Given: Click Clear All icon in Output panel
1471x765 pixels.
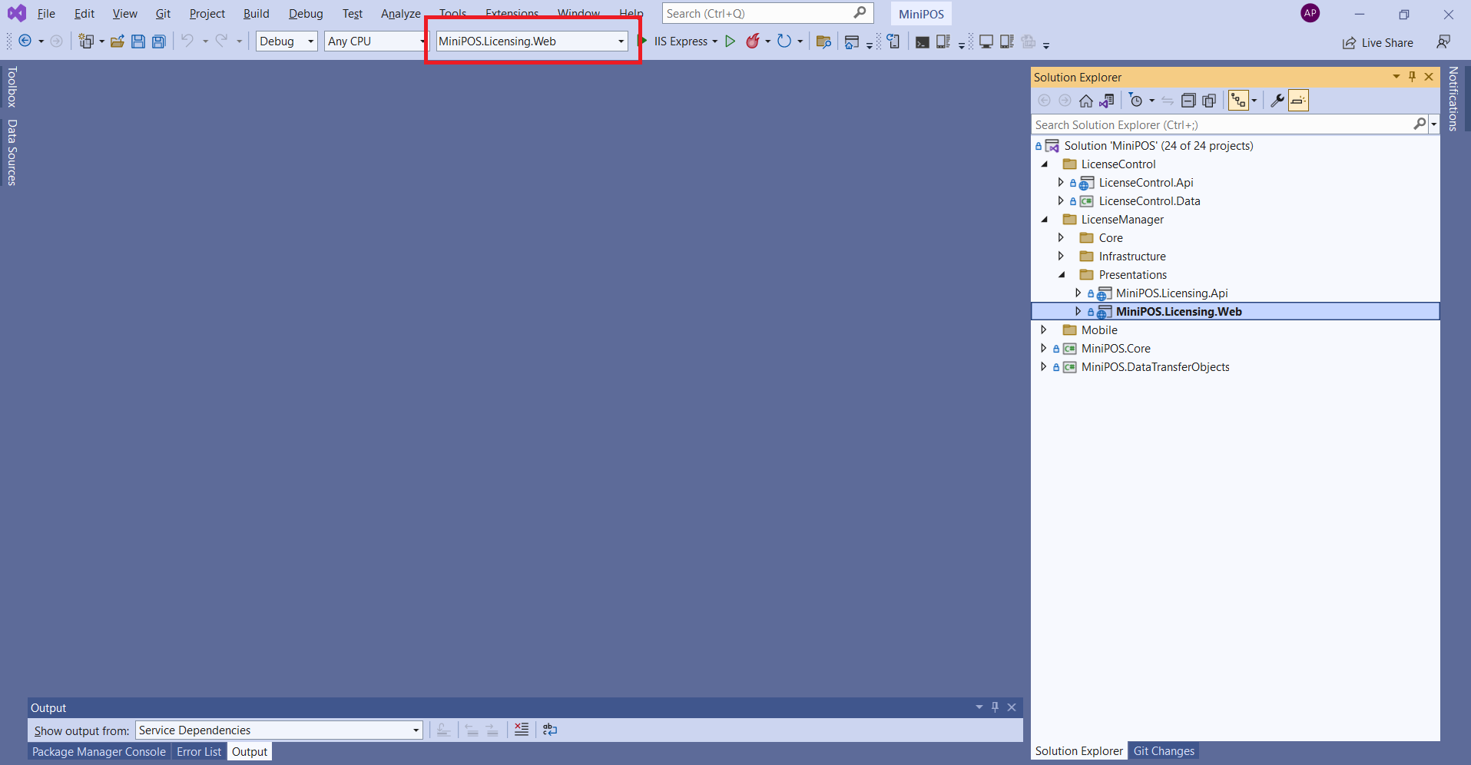Looking at the screenshot, I should pos(522,730).
